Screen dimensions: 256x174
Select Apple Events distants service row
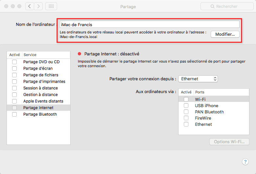[38, 101]
